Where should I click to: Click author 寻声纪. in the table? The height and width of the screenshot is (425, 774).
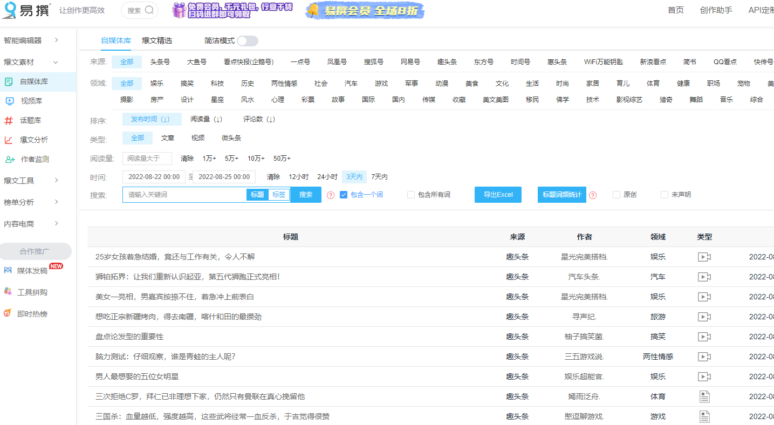pos(584,317)
